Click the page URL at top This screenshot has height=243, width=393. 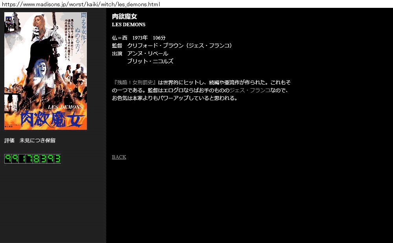[x=81, y=4]
